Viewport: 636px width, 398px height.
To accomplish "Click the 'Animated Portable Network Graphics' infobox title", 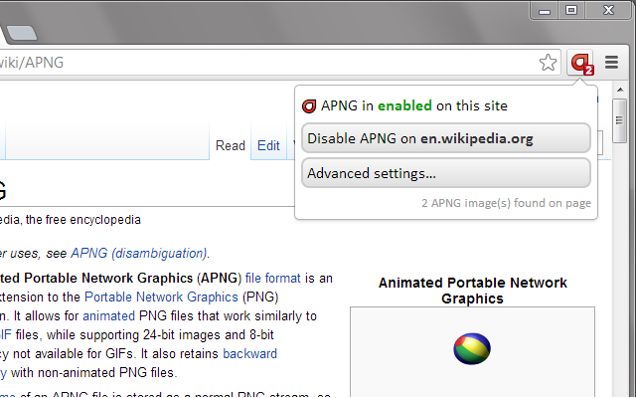I will click(x=473, y=291).
